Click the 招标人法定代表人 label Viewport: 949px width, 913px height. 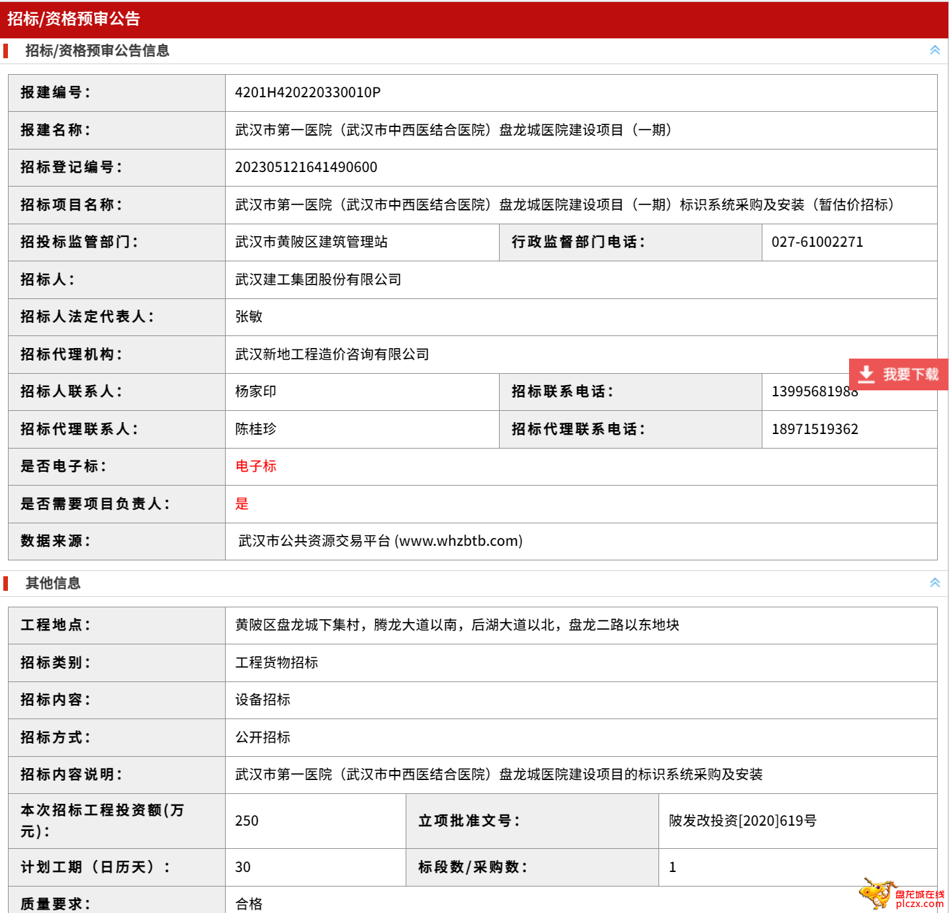[87, 317]
